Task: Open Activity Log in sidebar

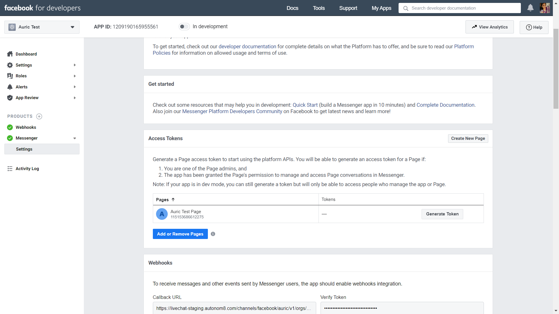Action: [27, 169]
